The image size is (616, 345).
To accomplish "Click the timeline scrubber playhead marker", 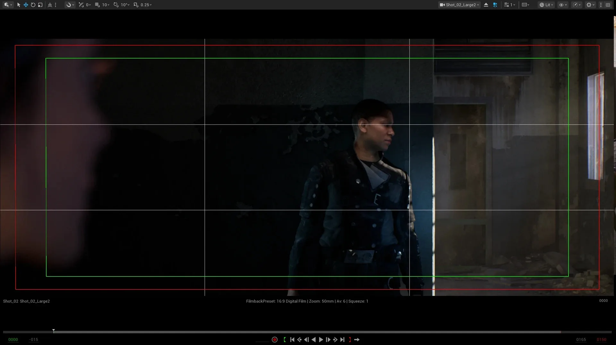I will point(54,331).
